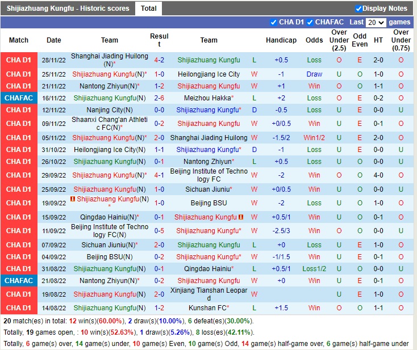Switch to the Total tab
Screen dimensions: 417x350
(149, 9)
